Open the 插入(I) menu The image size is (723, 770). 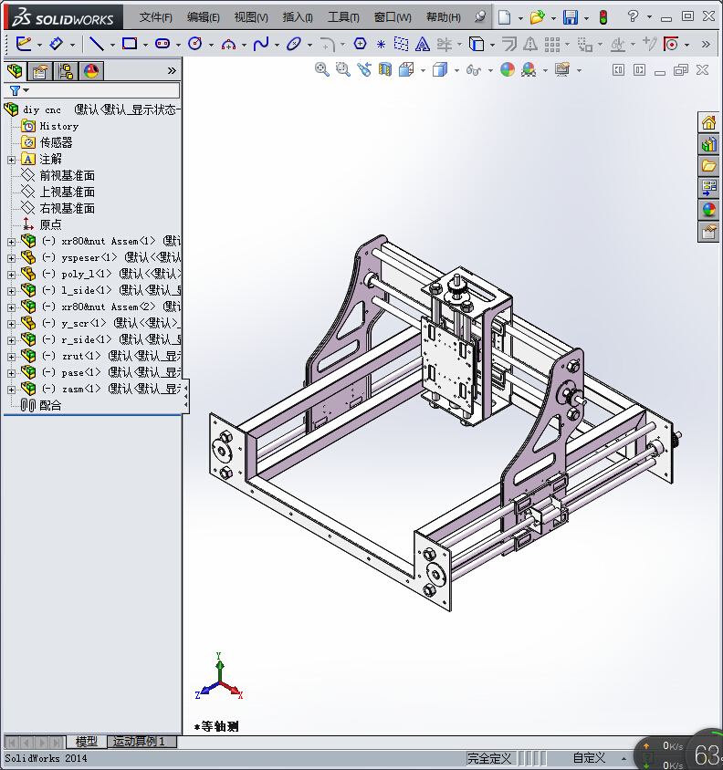pyautogui.click(x=298, y=17)
